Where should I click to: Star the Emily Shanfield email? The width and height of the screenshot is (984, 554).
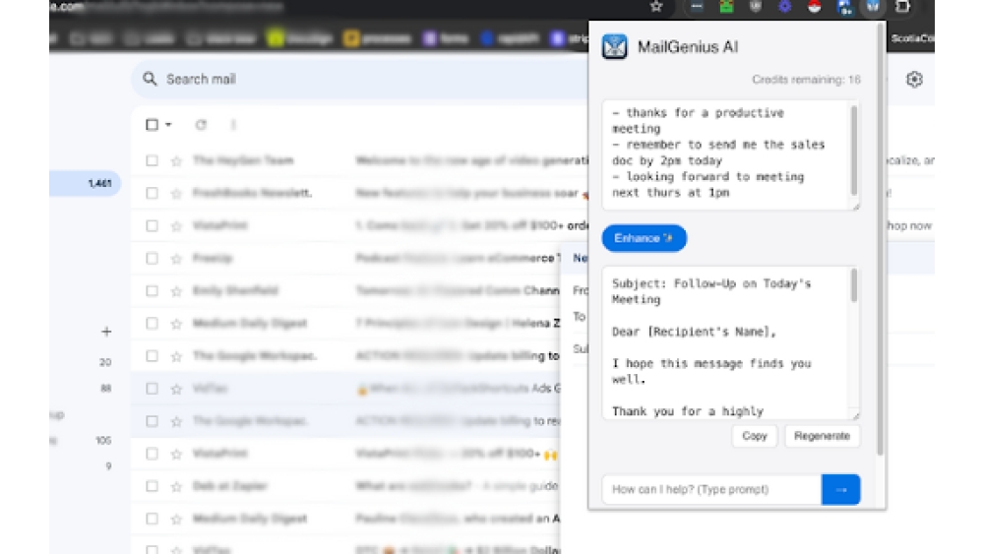pos(176,291)
